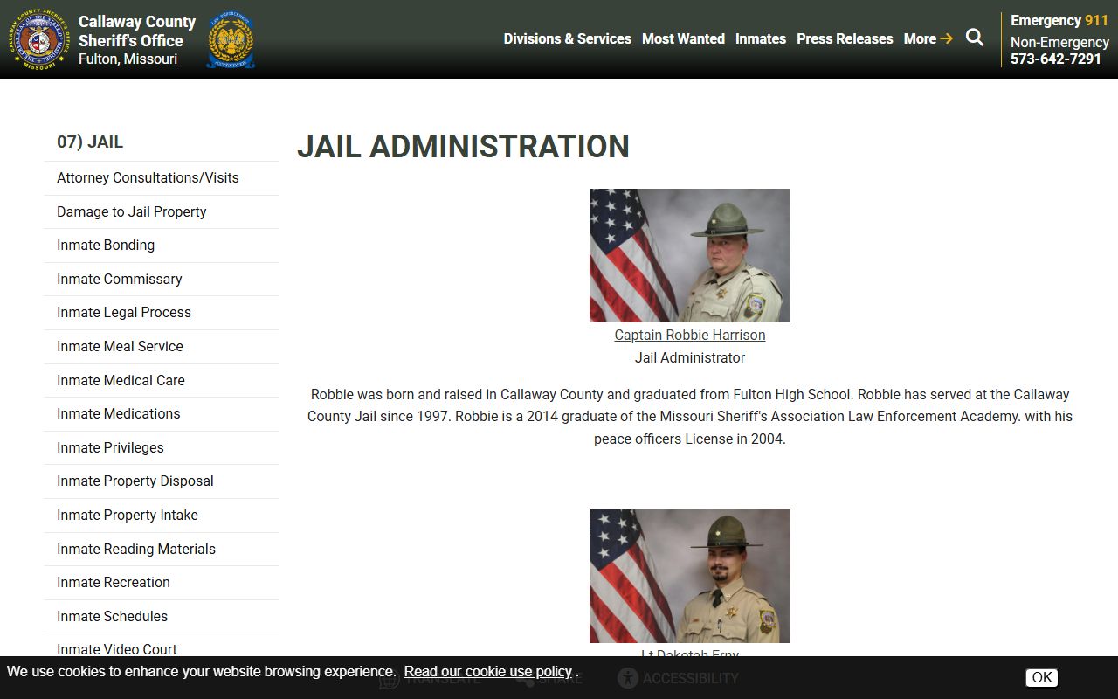This screenshot has height=699, width=1118.
Task: Call non-emergency number 573-642-7291
Action: tap(1056, 59)
